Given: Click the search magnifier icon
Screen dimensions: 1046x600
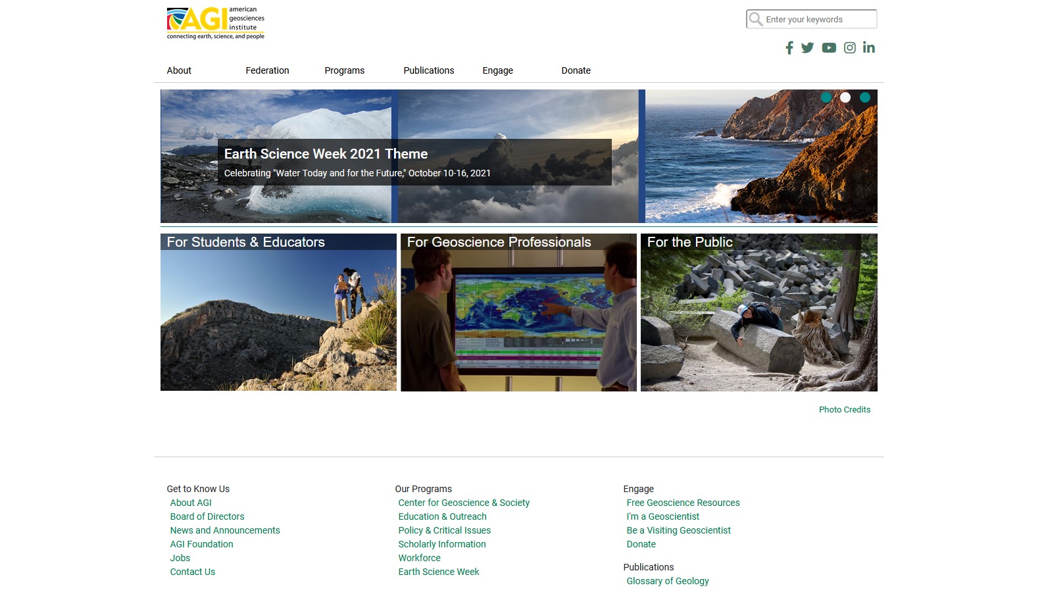Looking at the screenshot, I should pos(756,19).
